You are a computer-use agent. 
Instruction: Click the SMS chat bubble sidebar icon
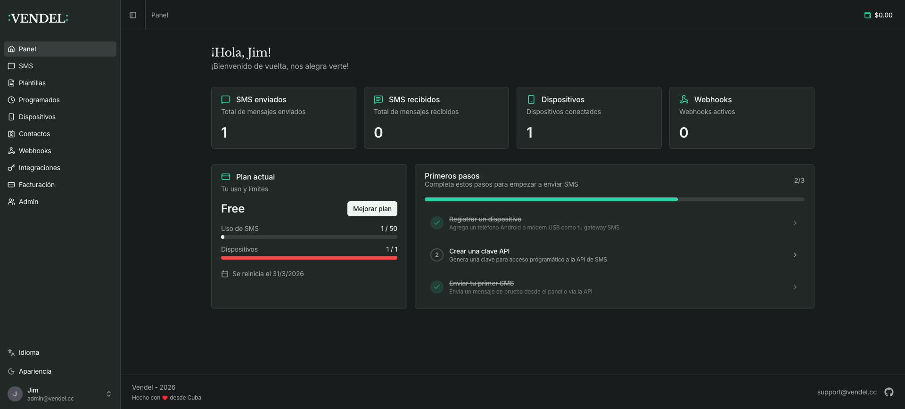pyautogui.click(x=11, y=66)
